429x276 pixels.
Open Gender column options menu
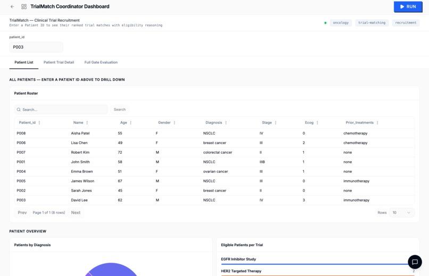click(174, 123)
